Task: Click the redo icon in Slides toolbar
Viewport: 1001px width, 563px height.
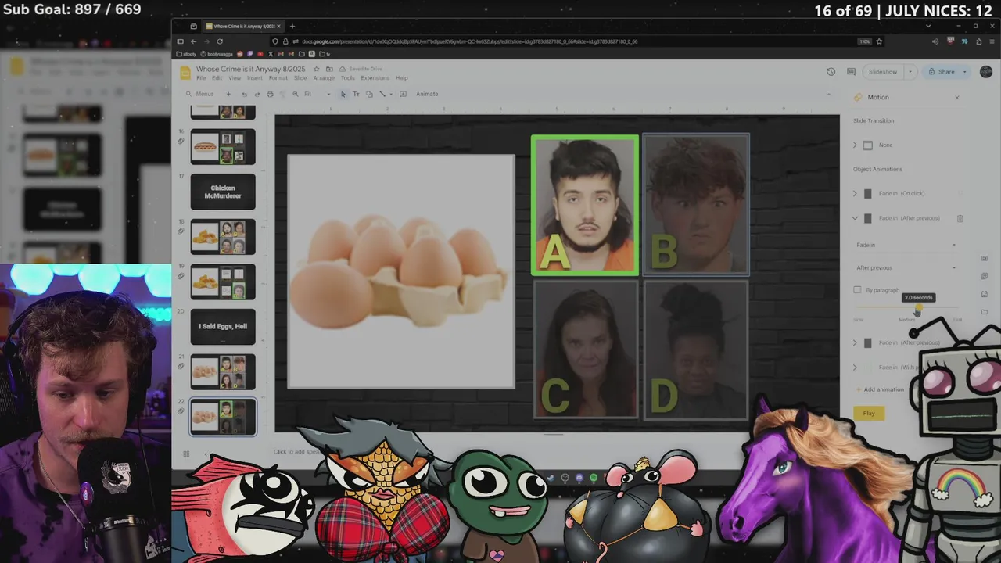Action: 257,94
